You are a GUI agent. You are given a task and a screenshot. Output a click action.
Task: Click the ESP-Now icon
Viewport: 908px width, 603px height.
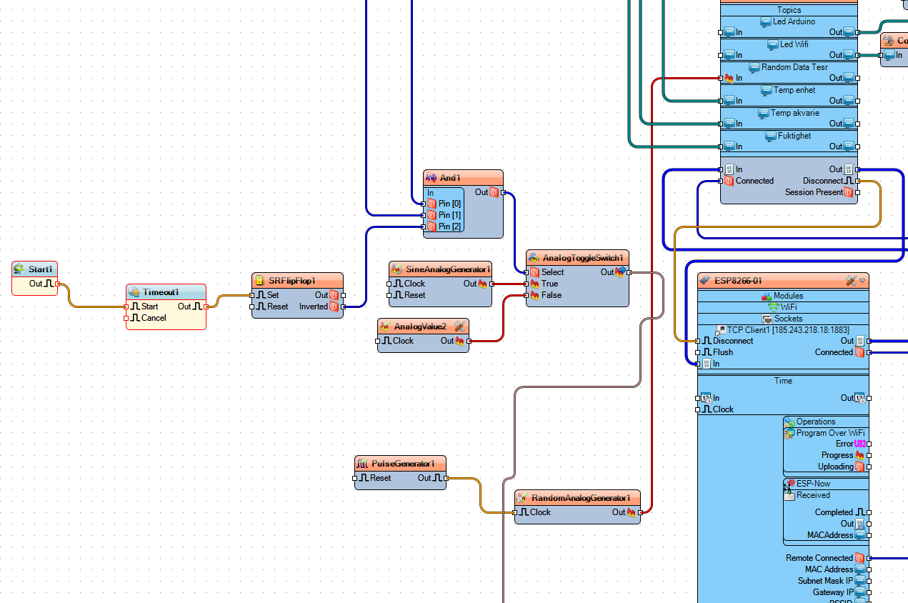coord(789,484)
